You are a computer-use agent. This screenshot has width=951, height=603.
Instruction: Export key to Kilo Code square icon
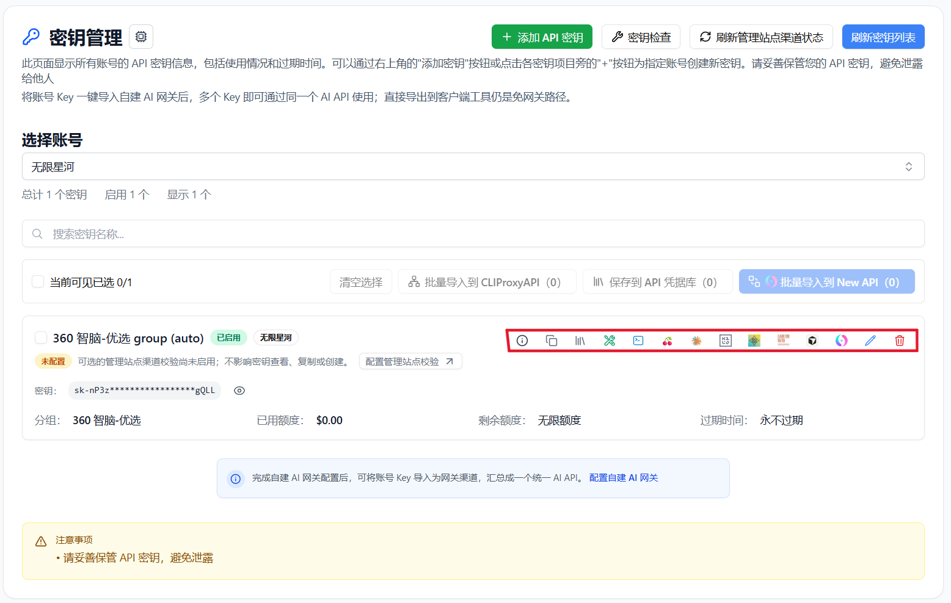(726, 341)
